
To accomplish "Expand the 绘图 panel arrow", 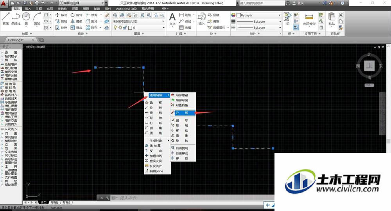I will (31, 34).
